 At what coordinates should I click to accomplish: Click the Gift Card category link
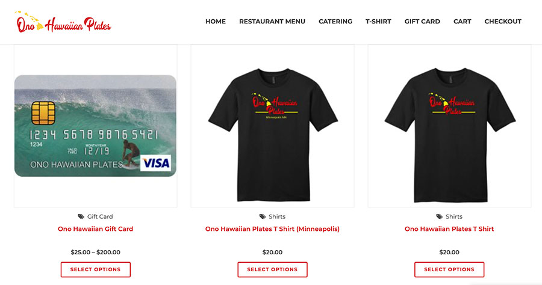(100, 216)
